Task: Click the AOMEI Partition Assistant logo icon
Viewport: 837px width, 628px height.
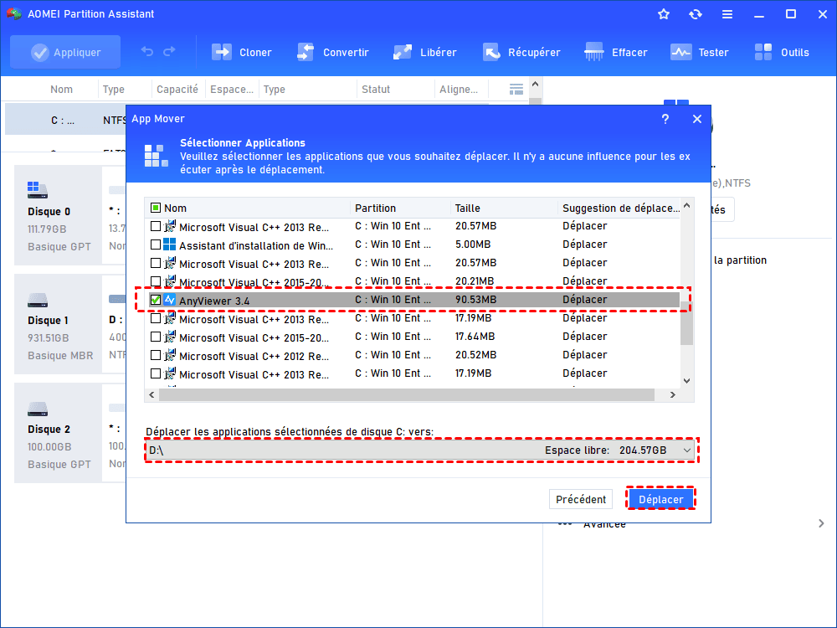Action: click(14, 14)
